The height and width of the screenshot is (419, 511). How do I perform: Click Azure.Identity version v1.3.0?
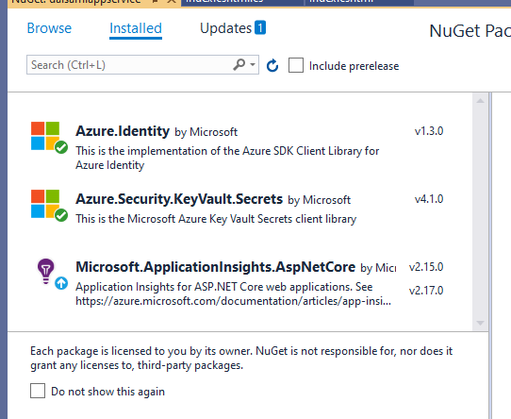pyautogui.click(x=429, y=131)
